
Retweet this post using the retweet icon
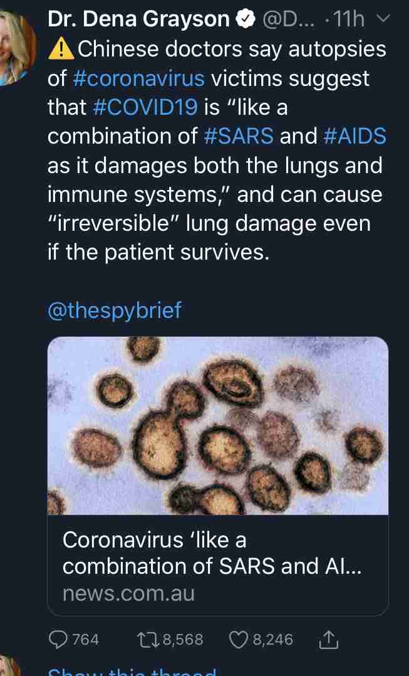click(148, 640)
